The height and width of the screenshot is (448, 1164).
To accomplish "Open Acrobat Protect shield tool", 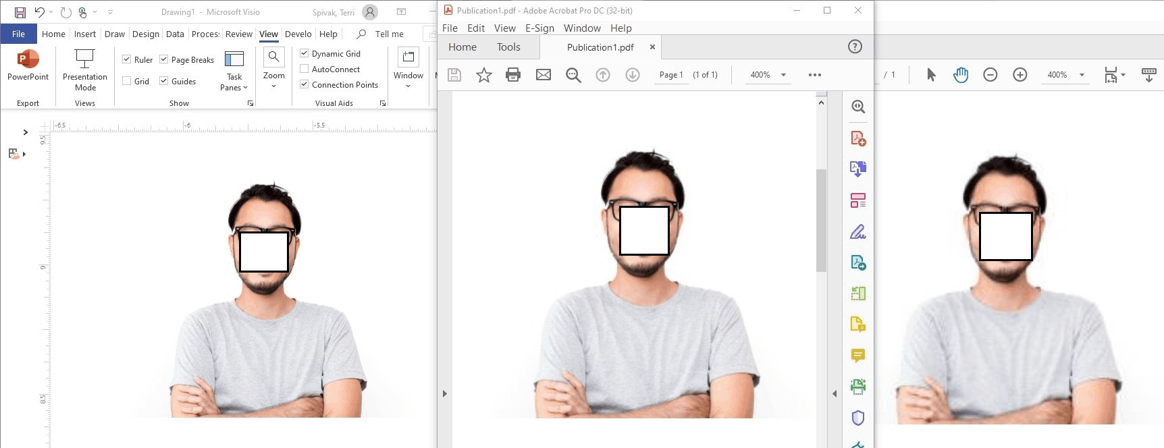I will point(858,418).
